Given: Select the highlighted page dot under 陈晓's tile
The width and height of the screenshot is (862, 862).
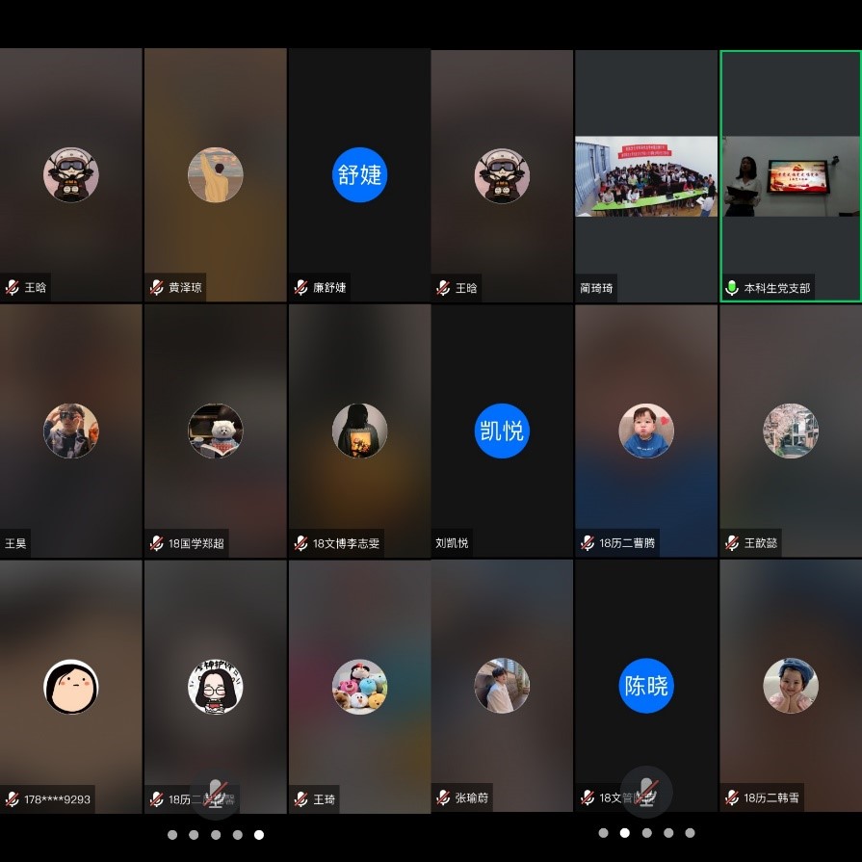Looking at the screenshot, I should [625, 833].
